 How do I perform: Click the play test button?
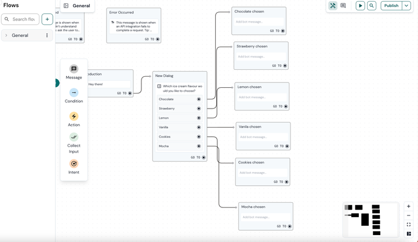click(360, 6)
